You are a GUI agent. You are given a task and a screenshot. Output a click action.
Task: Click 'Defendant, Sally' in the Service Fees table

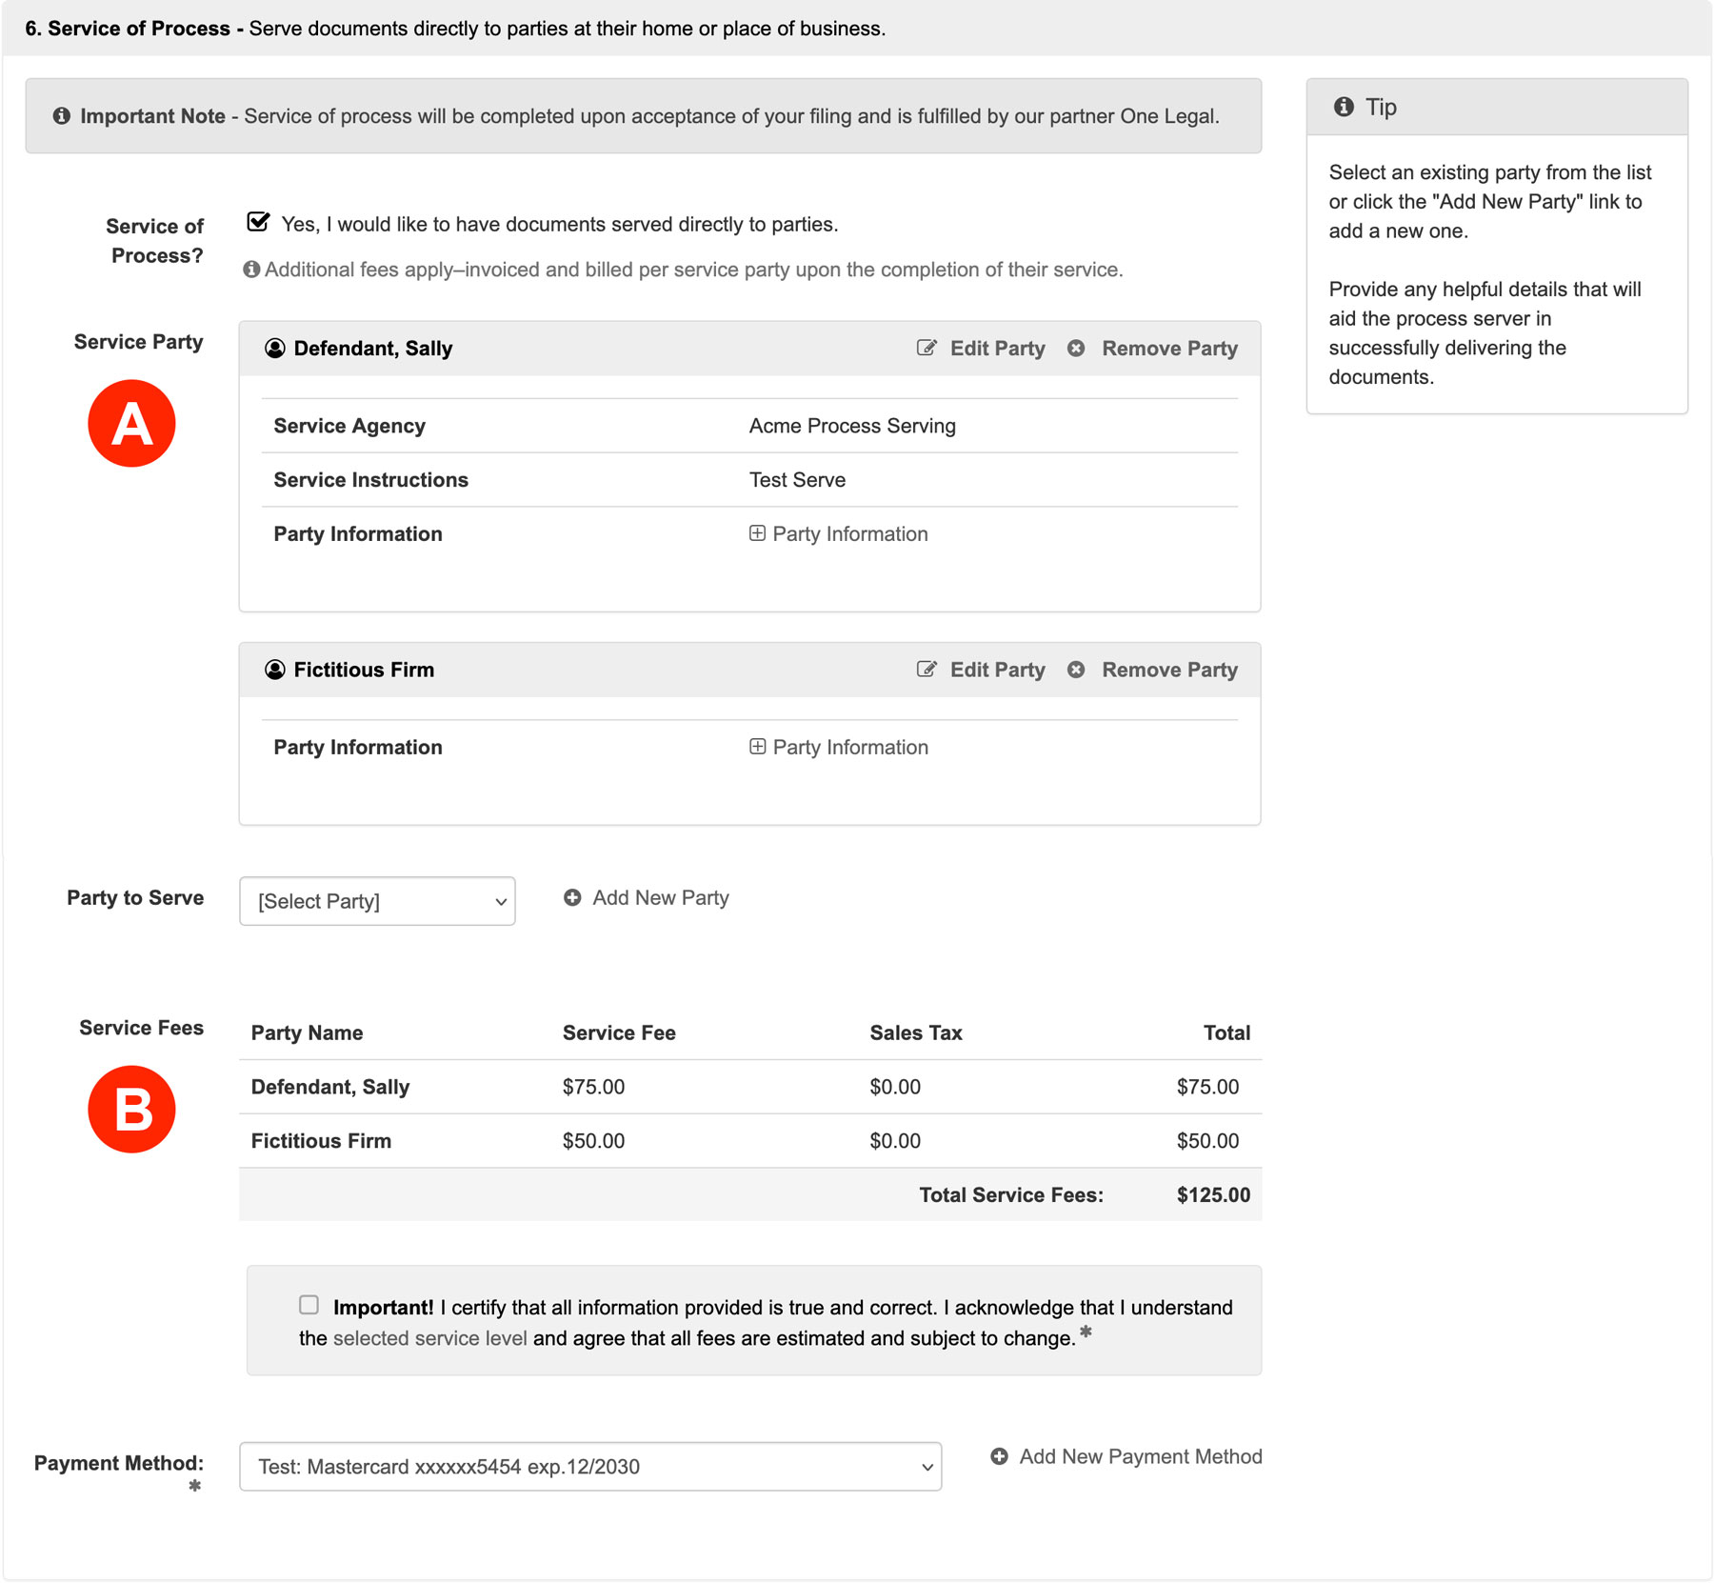coord(330,1087)
